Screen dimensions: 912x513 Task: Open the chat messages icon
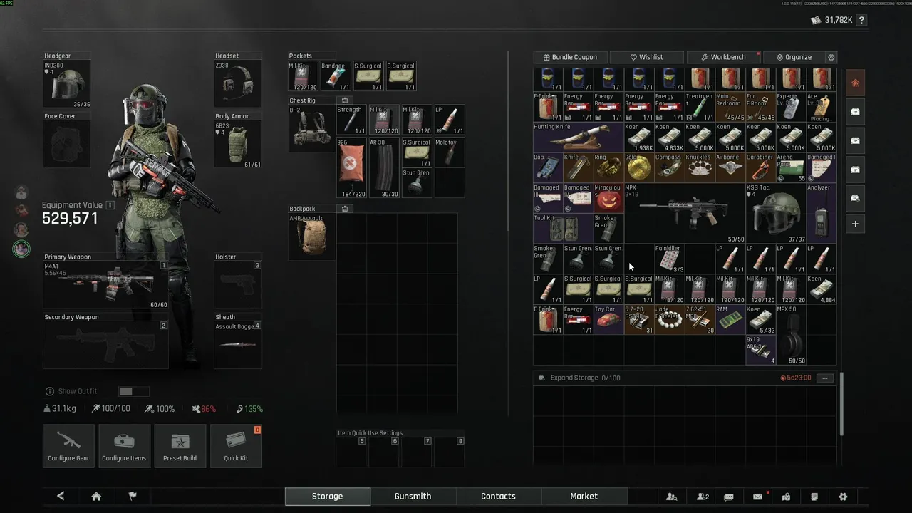729,497
